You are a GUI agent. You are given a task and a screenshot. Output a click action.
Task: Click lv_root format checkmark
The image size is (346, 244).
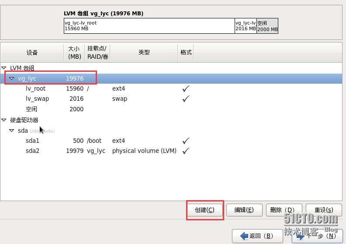pos(186,88)
